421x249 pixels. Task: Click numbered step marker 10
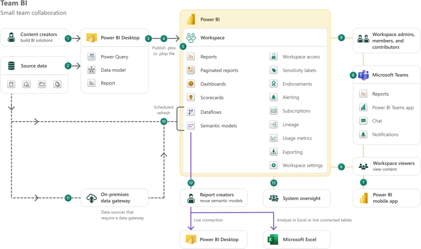tap(164, 121)
